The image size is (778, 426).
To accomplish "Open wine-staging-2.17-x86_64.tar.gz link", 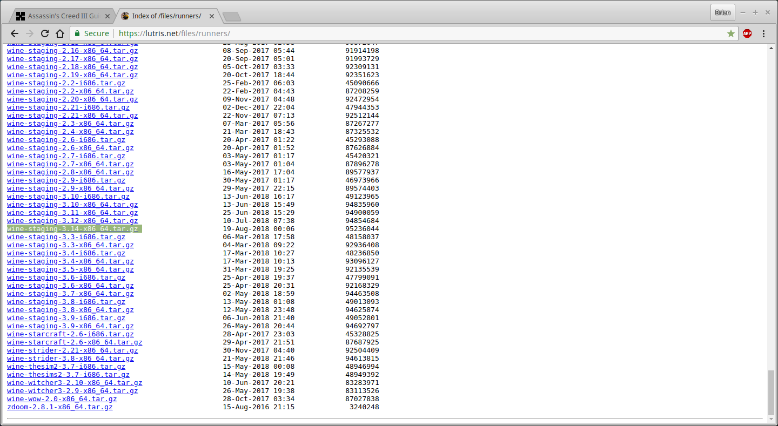I will point(72,59).
